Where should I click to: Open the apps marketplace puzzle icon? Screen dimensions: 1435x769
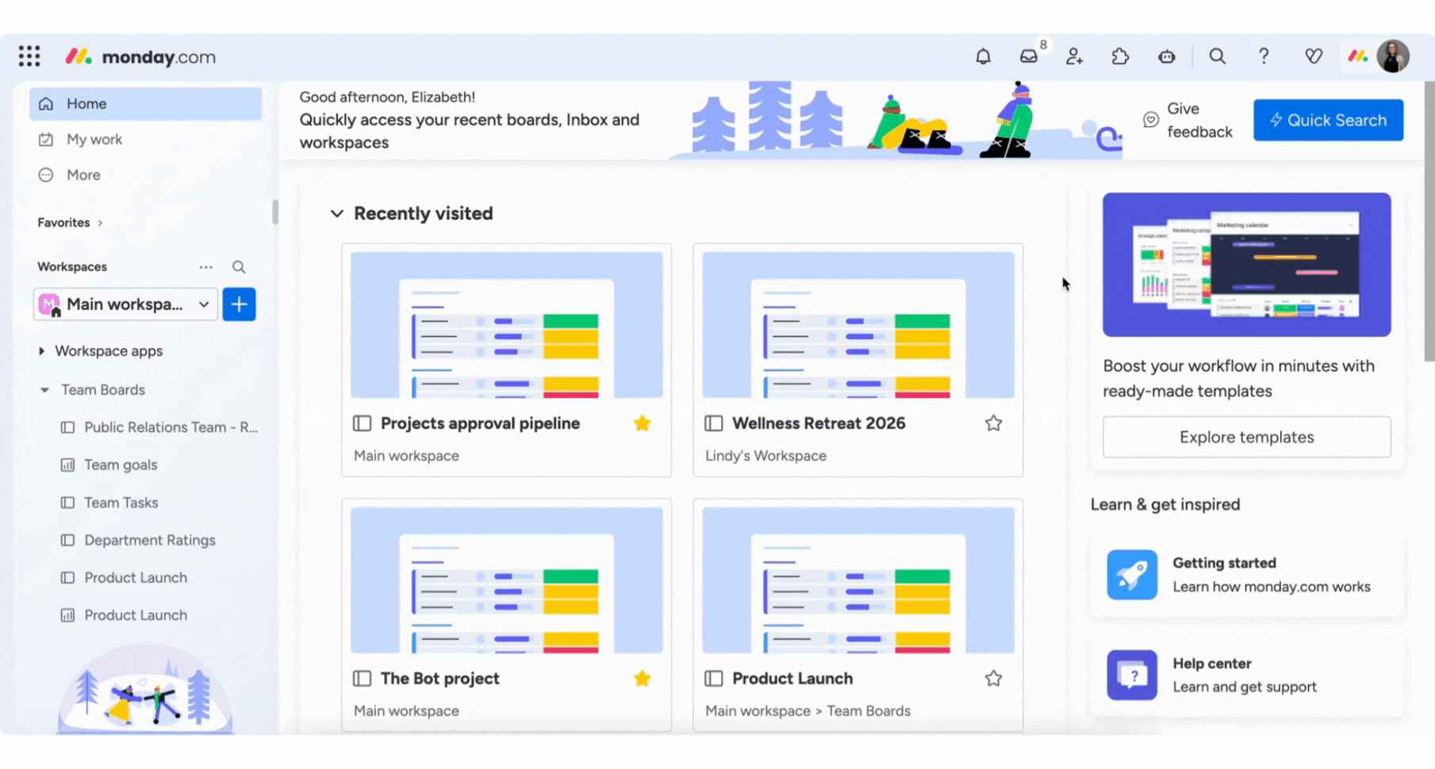[1120, 56]
